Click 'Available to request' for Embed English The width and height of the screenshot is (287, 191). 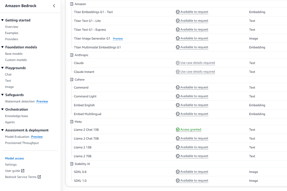[194, 105]
